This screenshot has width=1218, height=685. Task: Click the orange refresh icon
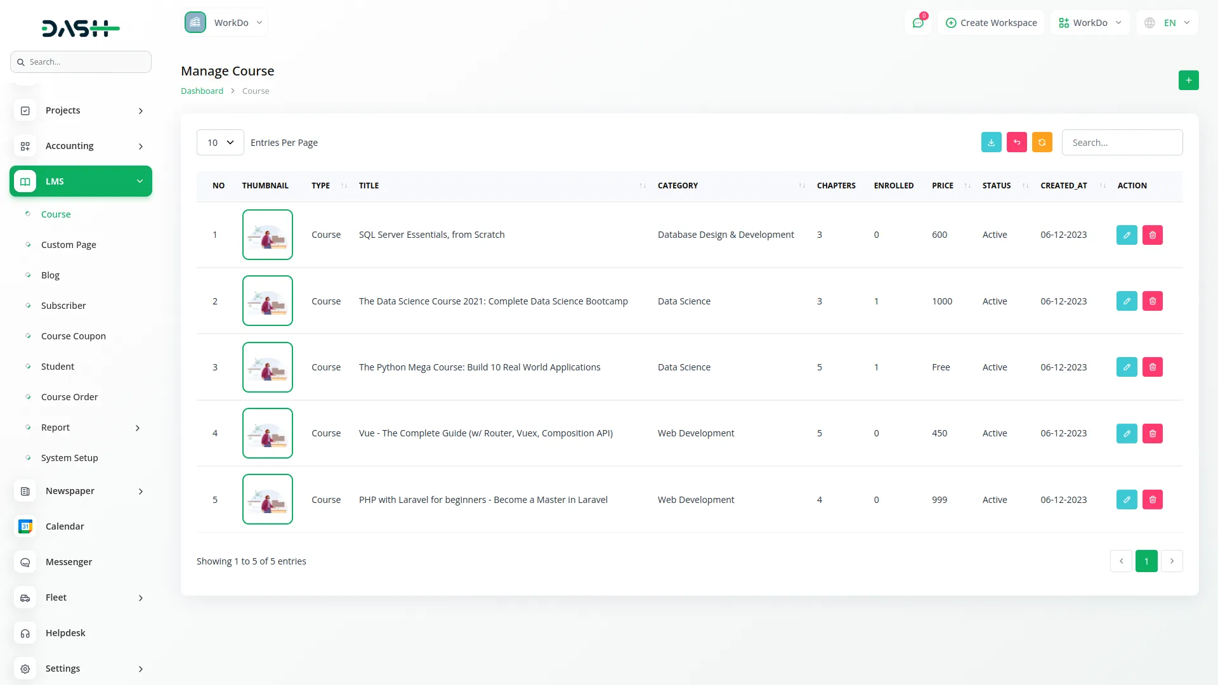pos(1042,143)
